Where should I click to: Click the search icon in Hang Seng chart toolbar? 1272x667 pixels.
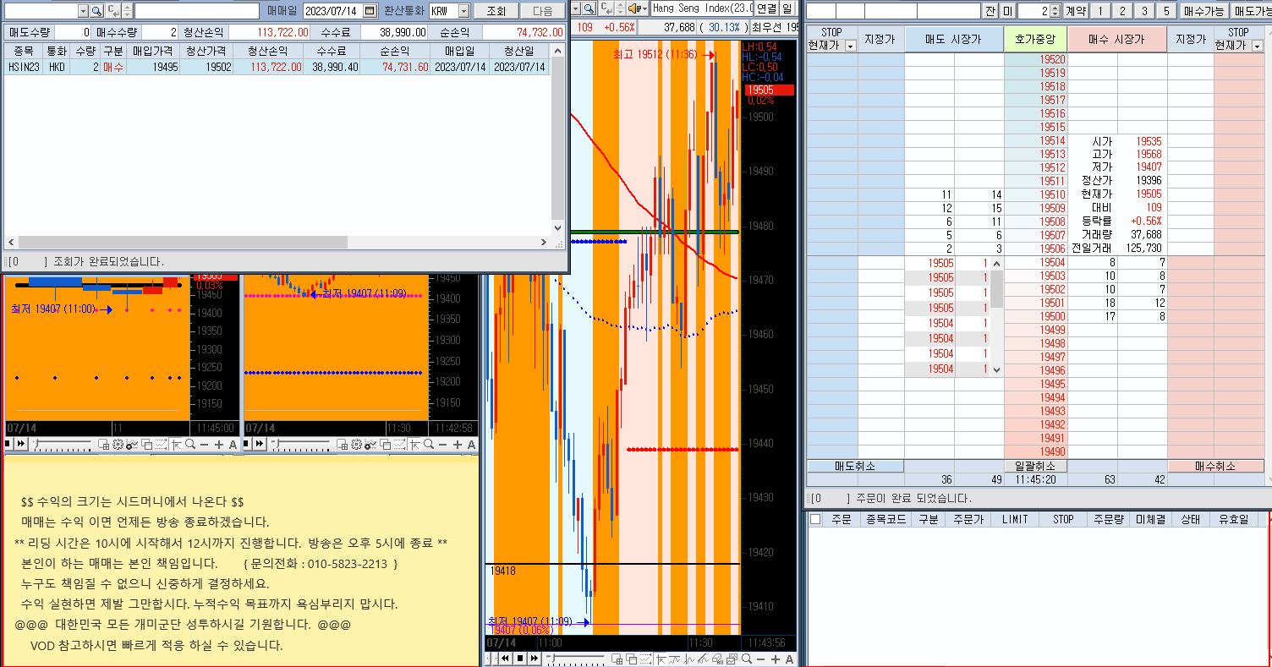point(589,9)
